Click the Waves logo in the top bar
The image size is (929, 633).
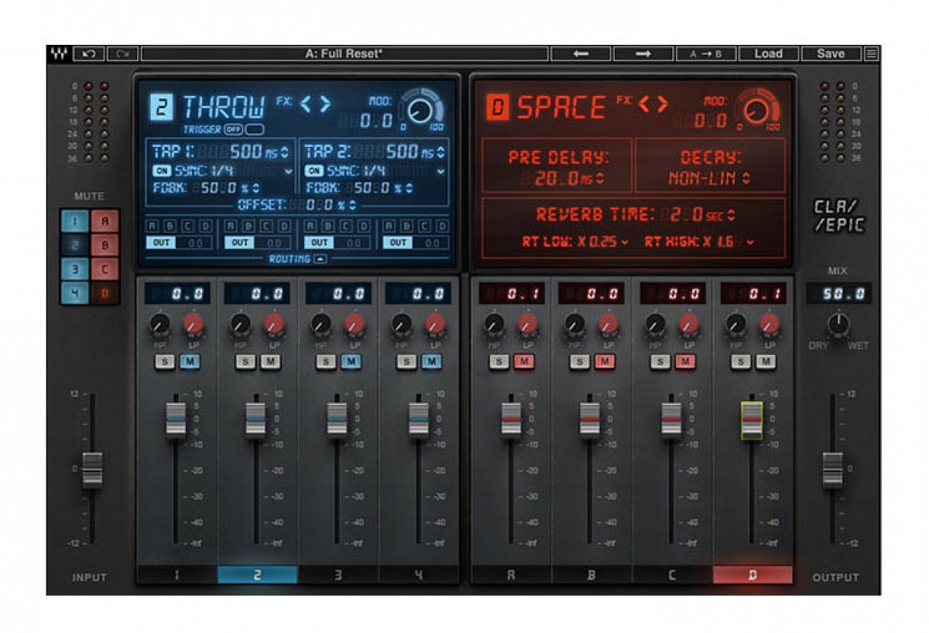coord(58,54)
